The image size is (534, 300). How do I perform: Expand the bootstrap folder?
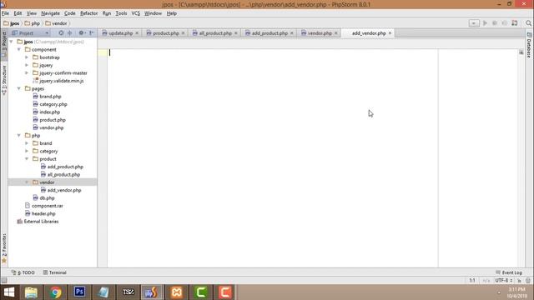[x=27, y=57]
